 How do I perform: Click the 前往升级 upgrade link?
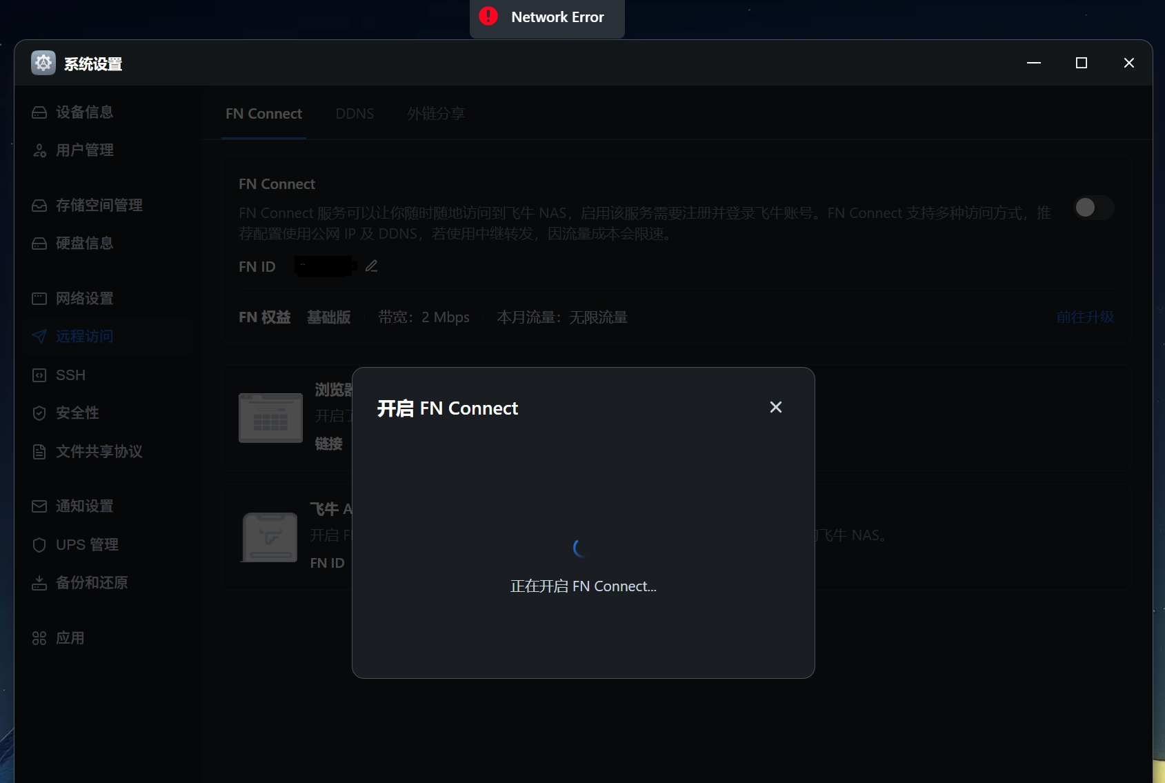tap(1085, 317)
